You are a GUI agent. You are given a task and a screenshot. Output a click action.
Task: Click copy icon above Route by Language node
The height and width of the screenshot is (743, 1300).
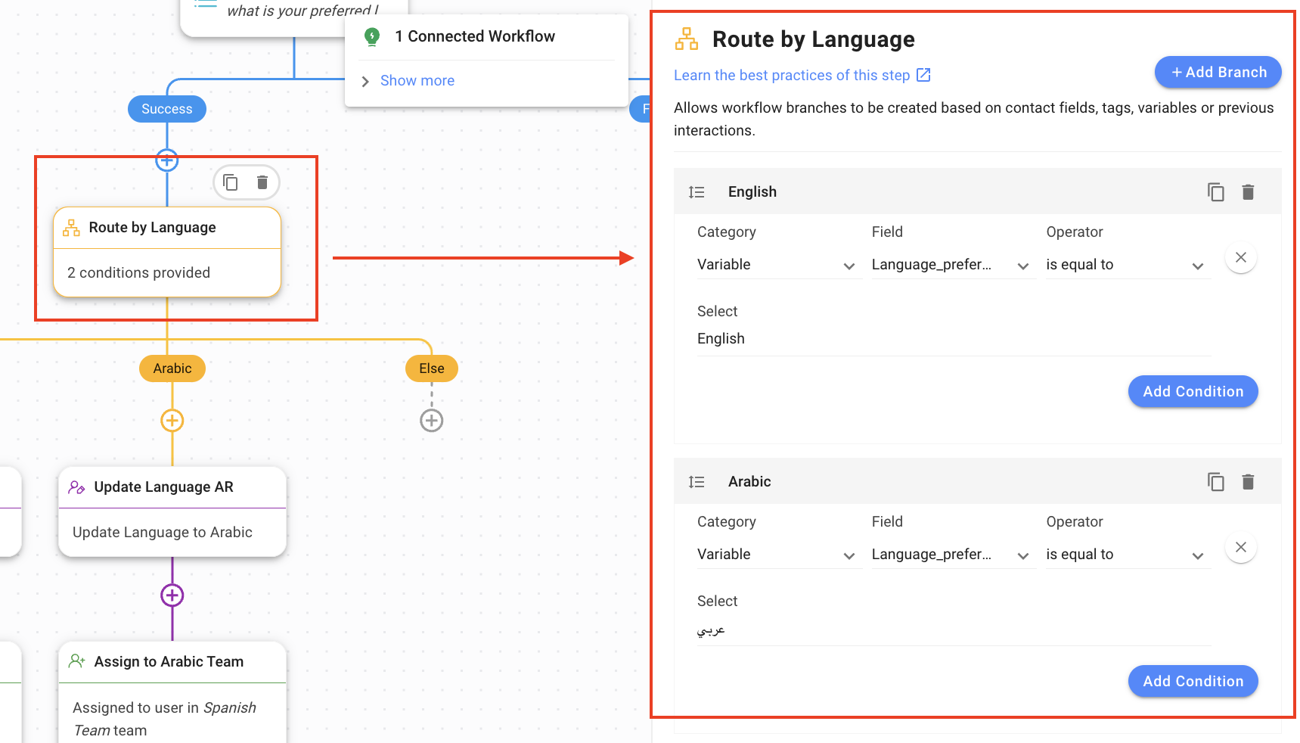click(231, 183)
